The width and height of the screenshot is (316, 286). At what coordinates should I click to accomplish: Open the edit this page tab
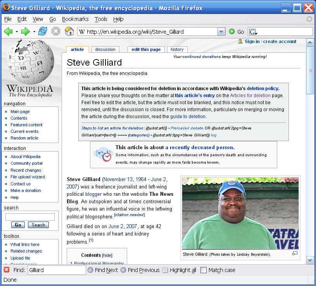pos(146,49)
